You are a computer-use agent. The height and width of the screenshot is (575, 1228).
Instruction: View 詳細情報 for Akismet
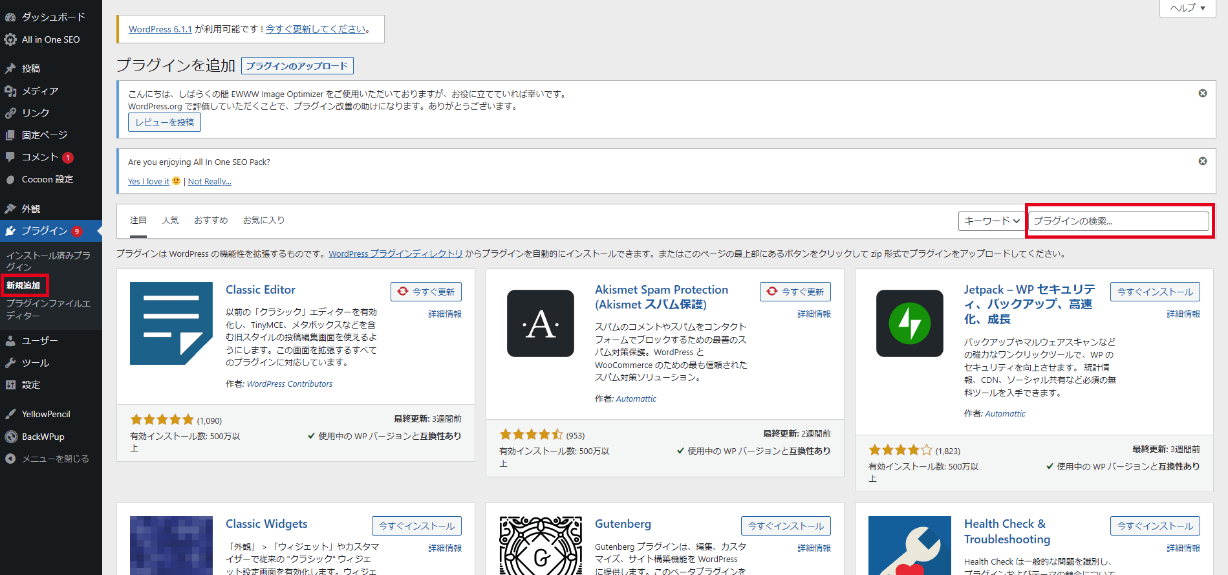point(814,314)
